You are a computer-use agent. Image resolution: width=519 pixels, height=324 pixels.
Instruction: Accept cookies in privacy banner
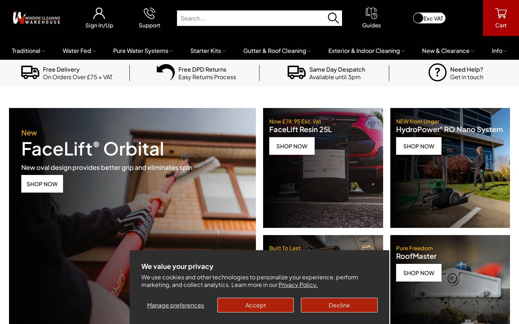tap(256, 305)
